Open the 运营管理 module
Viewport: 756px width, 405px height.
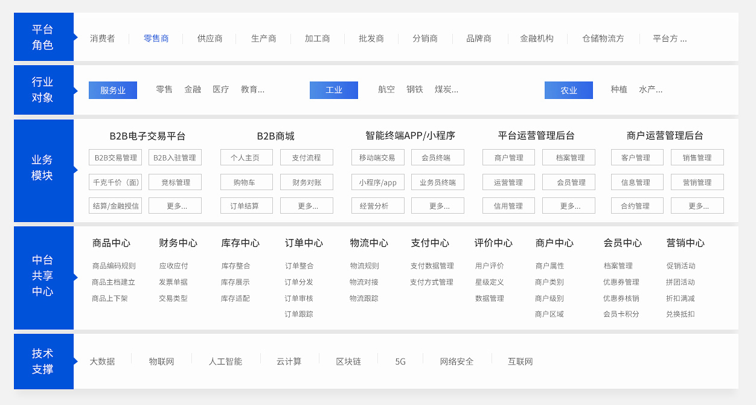[x=508, y=182]
